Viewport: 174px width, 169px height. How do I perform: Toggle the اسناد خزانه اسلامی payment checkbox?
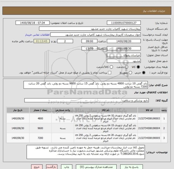tap(110, 73)
